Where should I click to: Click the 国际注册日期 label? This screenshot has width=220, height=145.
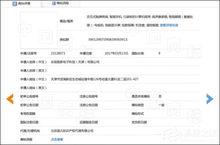[29, 122]
